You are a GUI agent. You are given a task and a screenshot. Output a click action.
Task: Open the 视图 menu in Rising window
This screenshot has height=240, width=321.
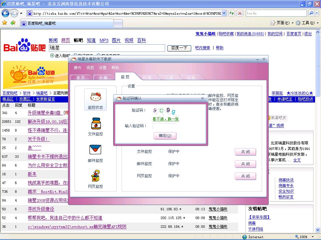(90, 67)
